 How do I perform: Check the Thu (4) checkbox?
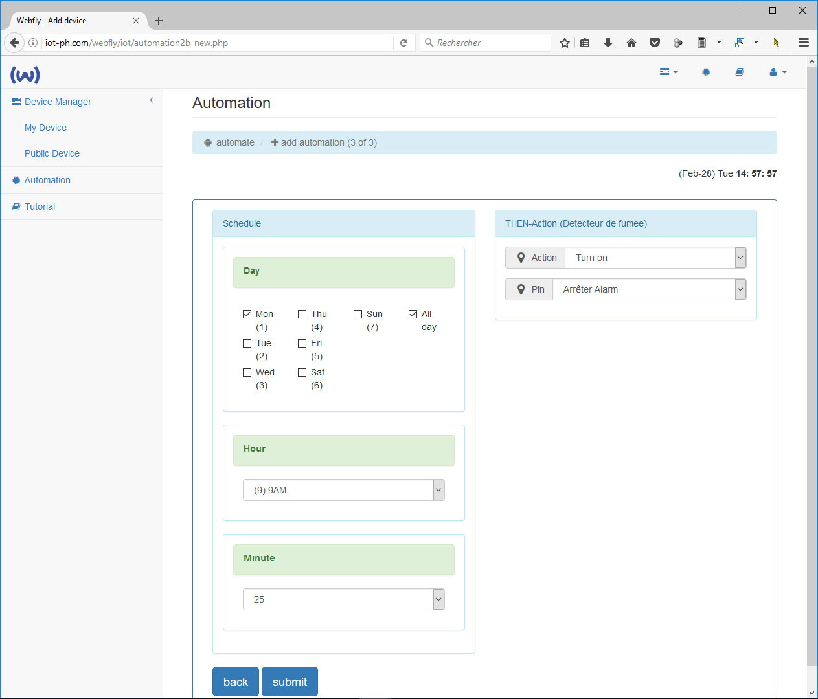tap(302, 314)
